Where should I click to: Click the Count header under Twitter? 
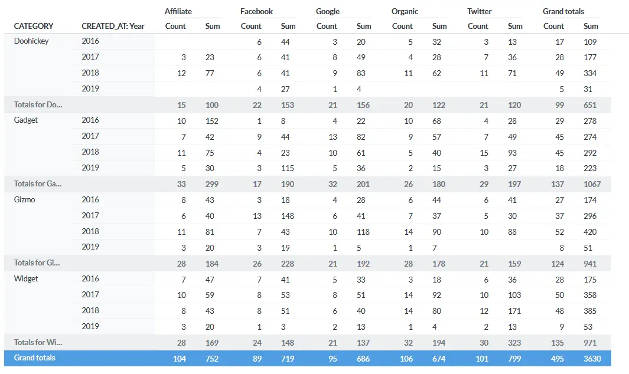pyautogui.click(x=478, y=26)
